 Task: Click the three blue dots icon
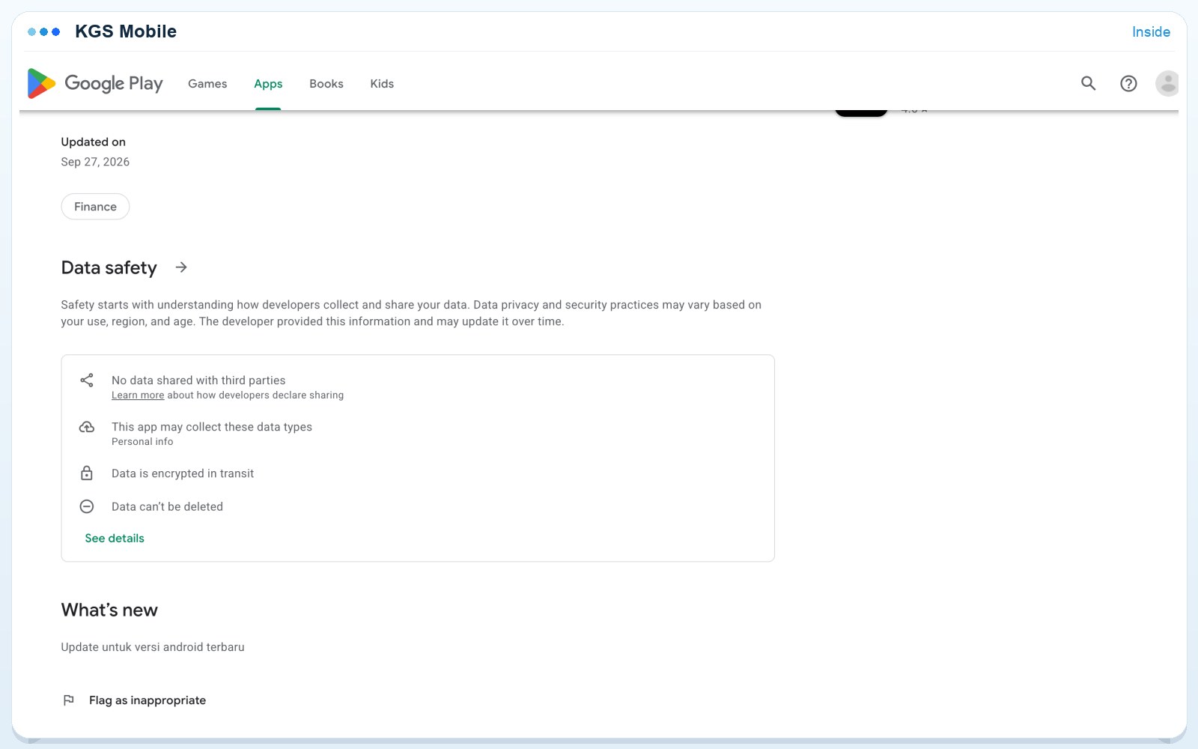43,31
